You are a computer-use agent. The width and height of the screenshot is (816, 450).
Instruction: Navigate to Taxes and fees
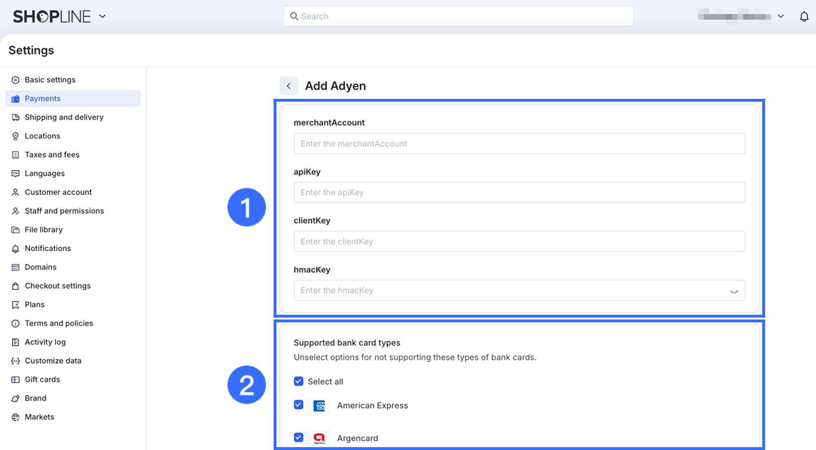[73, 154]
